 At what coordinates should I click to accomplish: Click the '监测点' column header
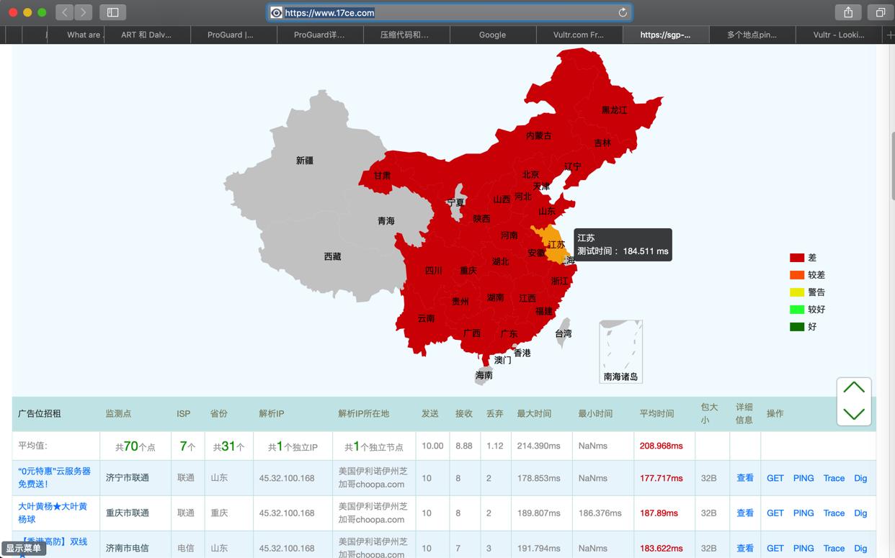pyautogui.click(x=118, y=414)
